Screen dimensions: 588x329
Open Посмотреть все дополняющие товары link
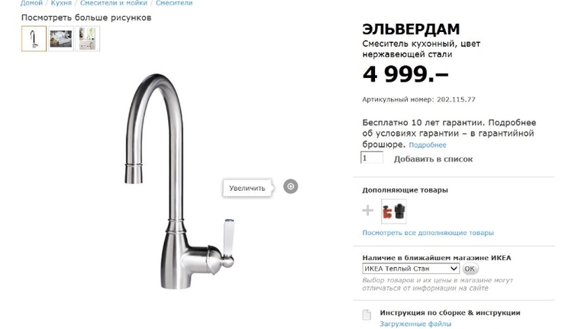pos(428,233)
